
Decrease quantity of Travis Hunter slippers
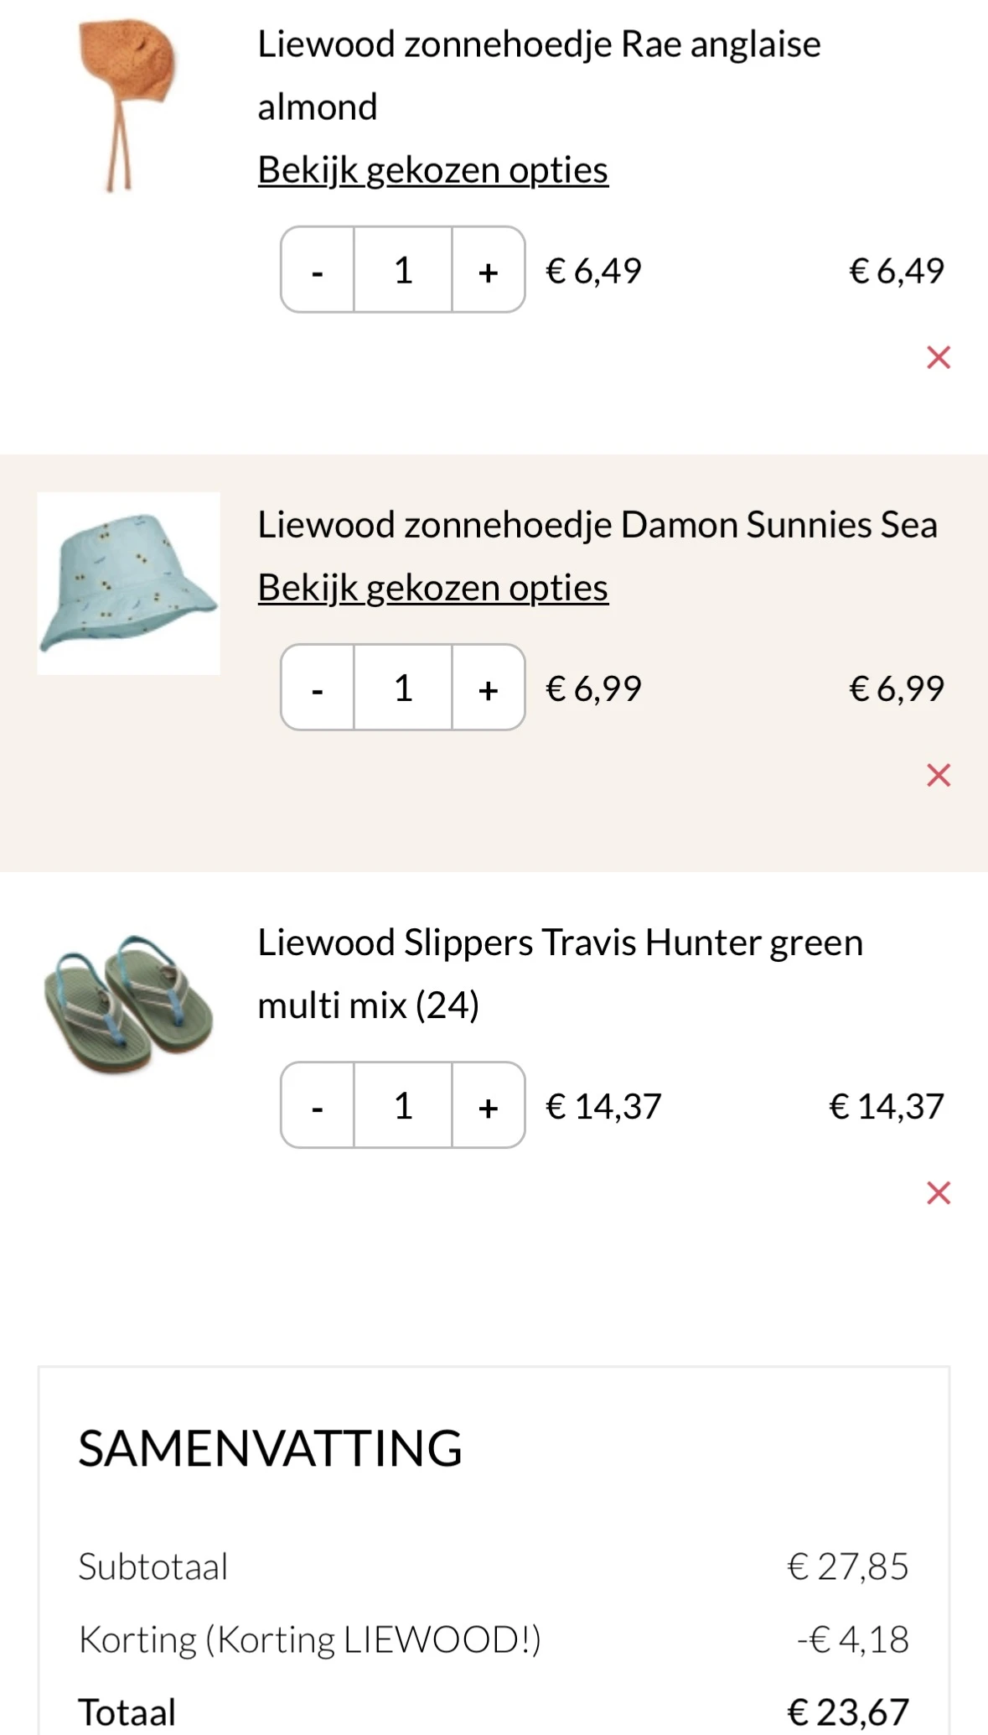pyautogui.click(x=318, y=1105)
